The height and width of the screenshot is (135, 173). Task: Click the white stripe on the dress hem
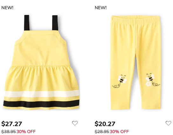tap(41, 93)
